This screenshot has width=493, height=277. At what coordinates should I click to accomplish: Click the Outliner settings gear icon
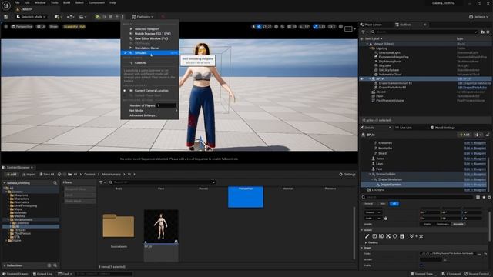488,32
